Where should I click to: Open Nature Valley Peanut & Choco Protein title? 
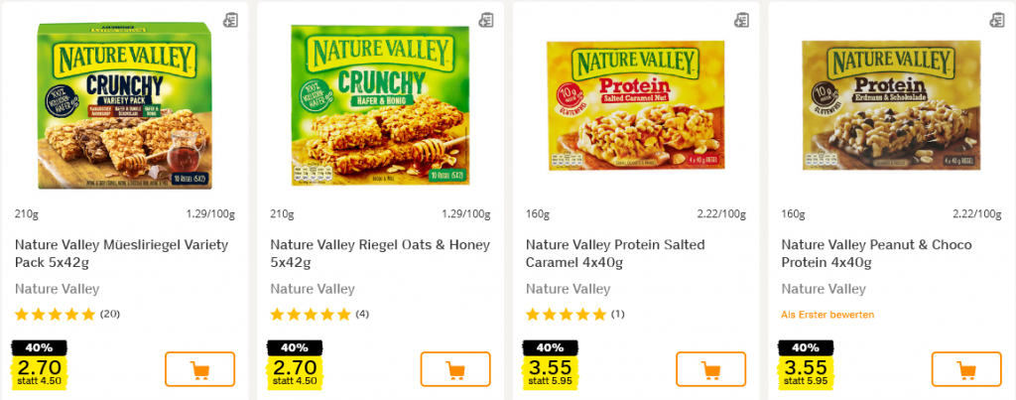click(x=876, y=253)
